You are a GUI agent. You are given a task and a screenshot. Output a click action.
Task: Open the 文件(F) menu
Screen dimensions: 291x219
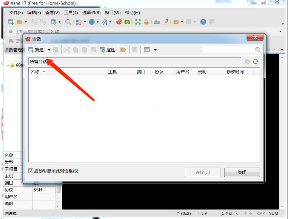[x=16, y=12]
